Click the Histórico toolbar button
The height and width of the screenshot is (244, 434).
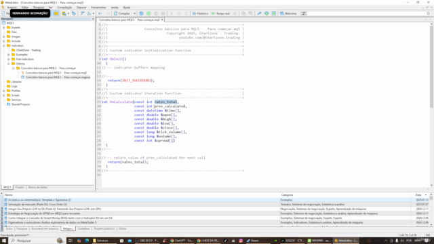pyautogui.click(x=200, y=14)
